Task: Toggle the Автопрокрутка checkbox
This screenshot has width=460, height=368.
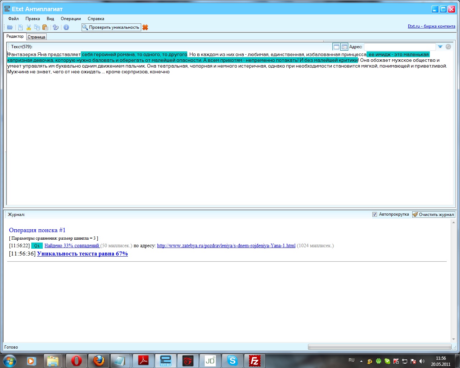Action: point(375,215)
